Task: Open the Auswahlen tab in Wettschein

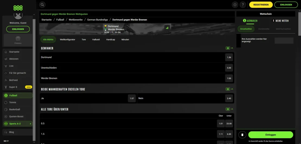Action: 250,21
